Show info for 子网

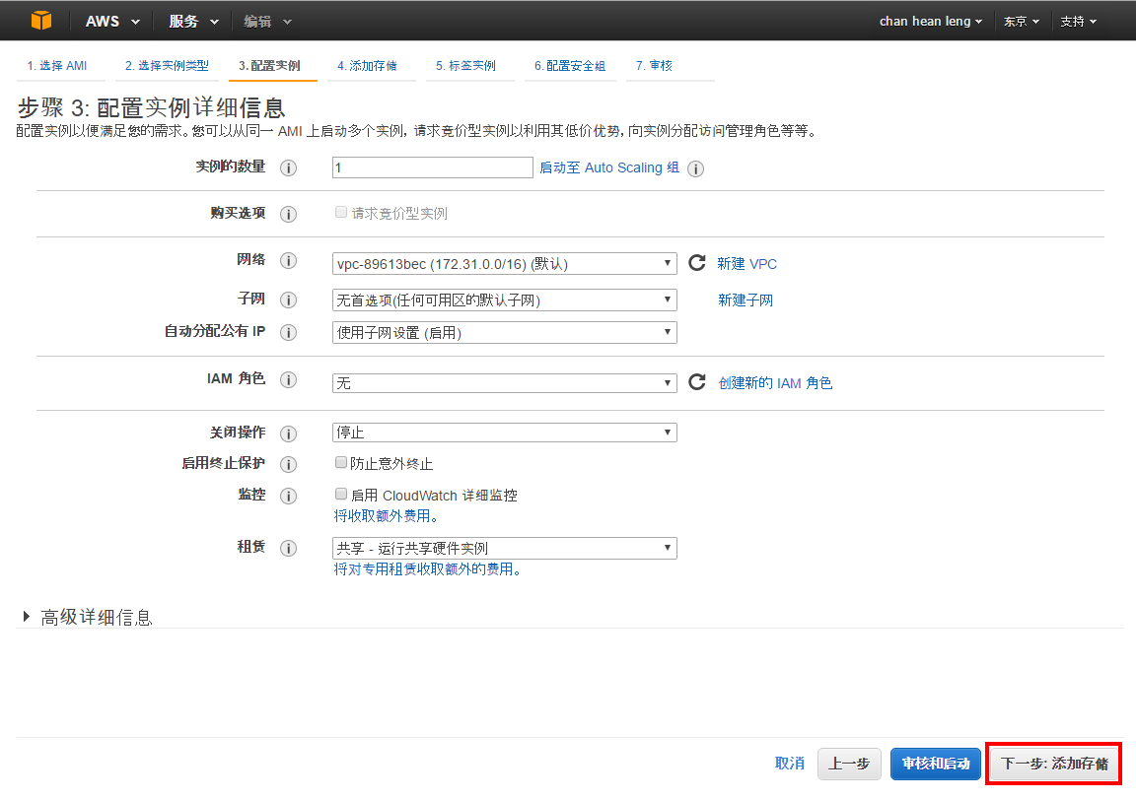click(x=288, y=300)
